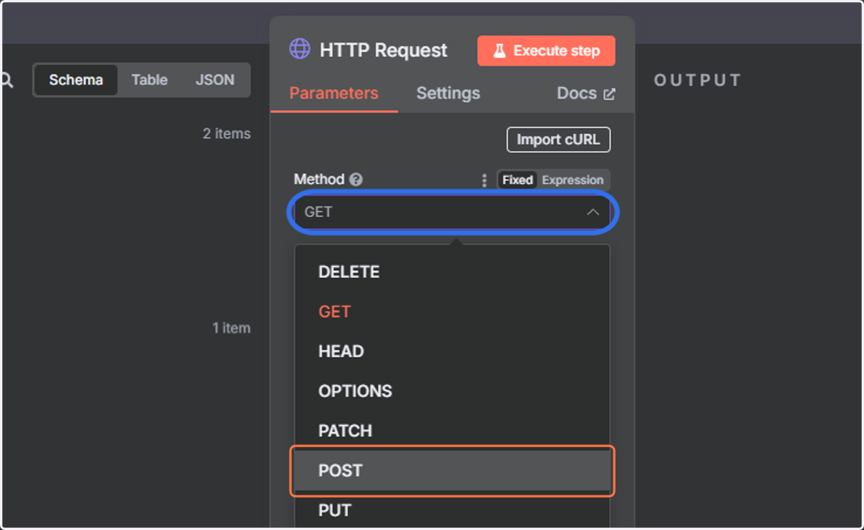Select the Schema view tab

point(76,80)
